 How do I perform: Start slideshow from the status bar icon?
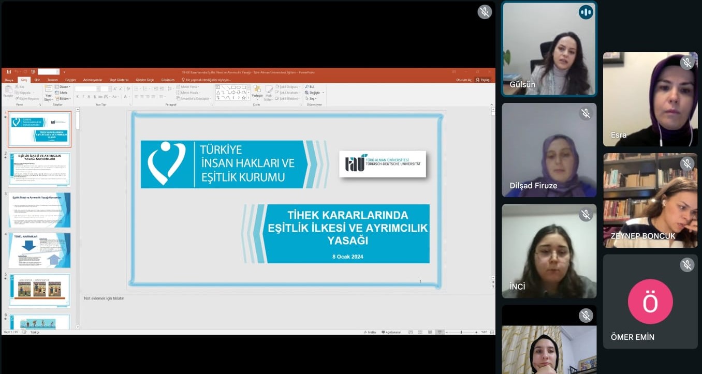(x=440, y=332)
